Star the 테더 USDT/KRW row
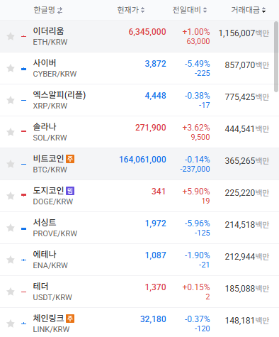279x337 pixels. (11, 292)
